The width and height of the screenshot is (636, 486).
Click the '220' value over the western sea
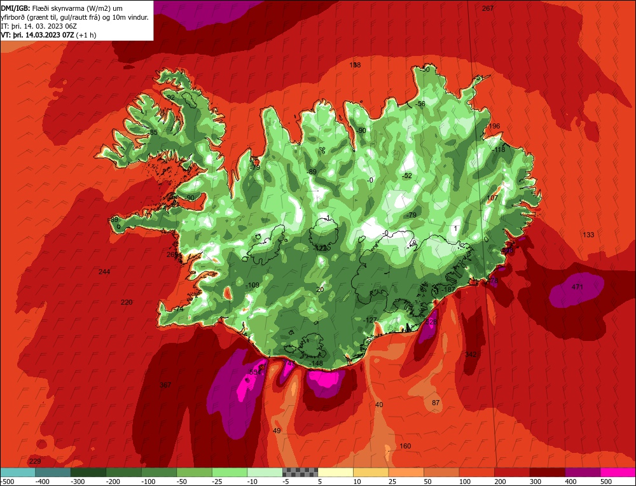(127, 302)
